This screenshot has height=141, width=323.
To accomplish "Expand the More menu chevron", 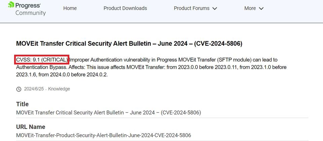I will (x=261, y=8).
